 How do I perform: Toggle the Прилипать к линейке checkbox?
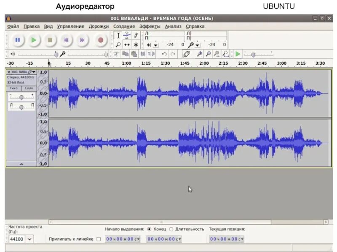pos(99,239)
